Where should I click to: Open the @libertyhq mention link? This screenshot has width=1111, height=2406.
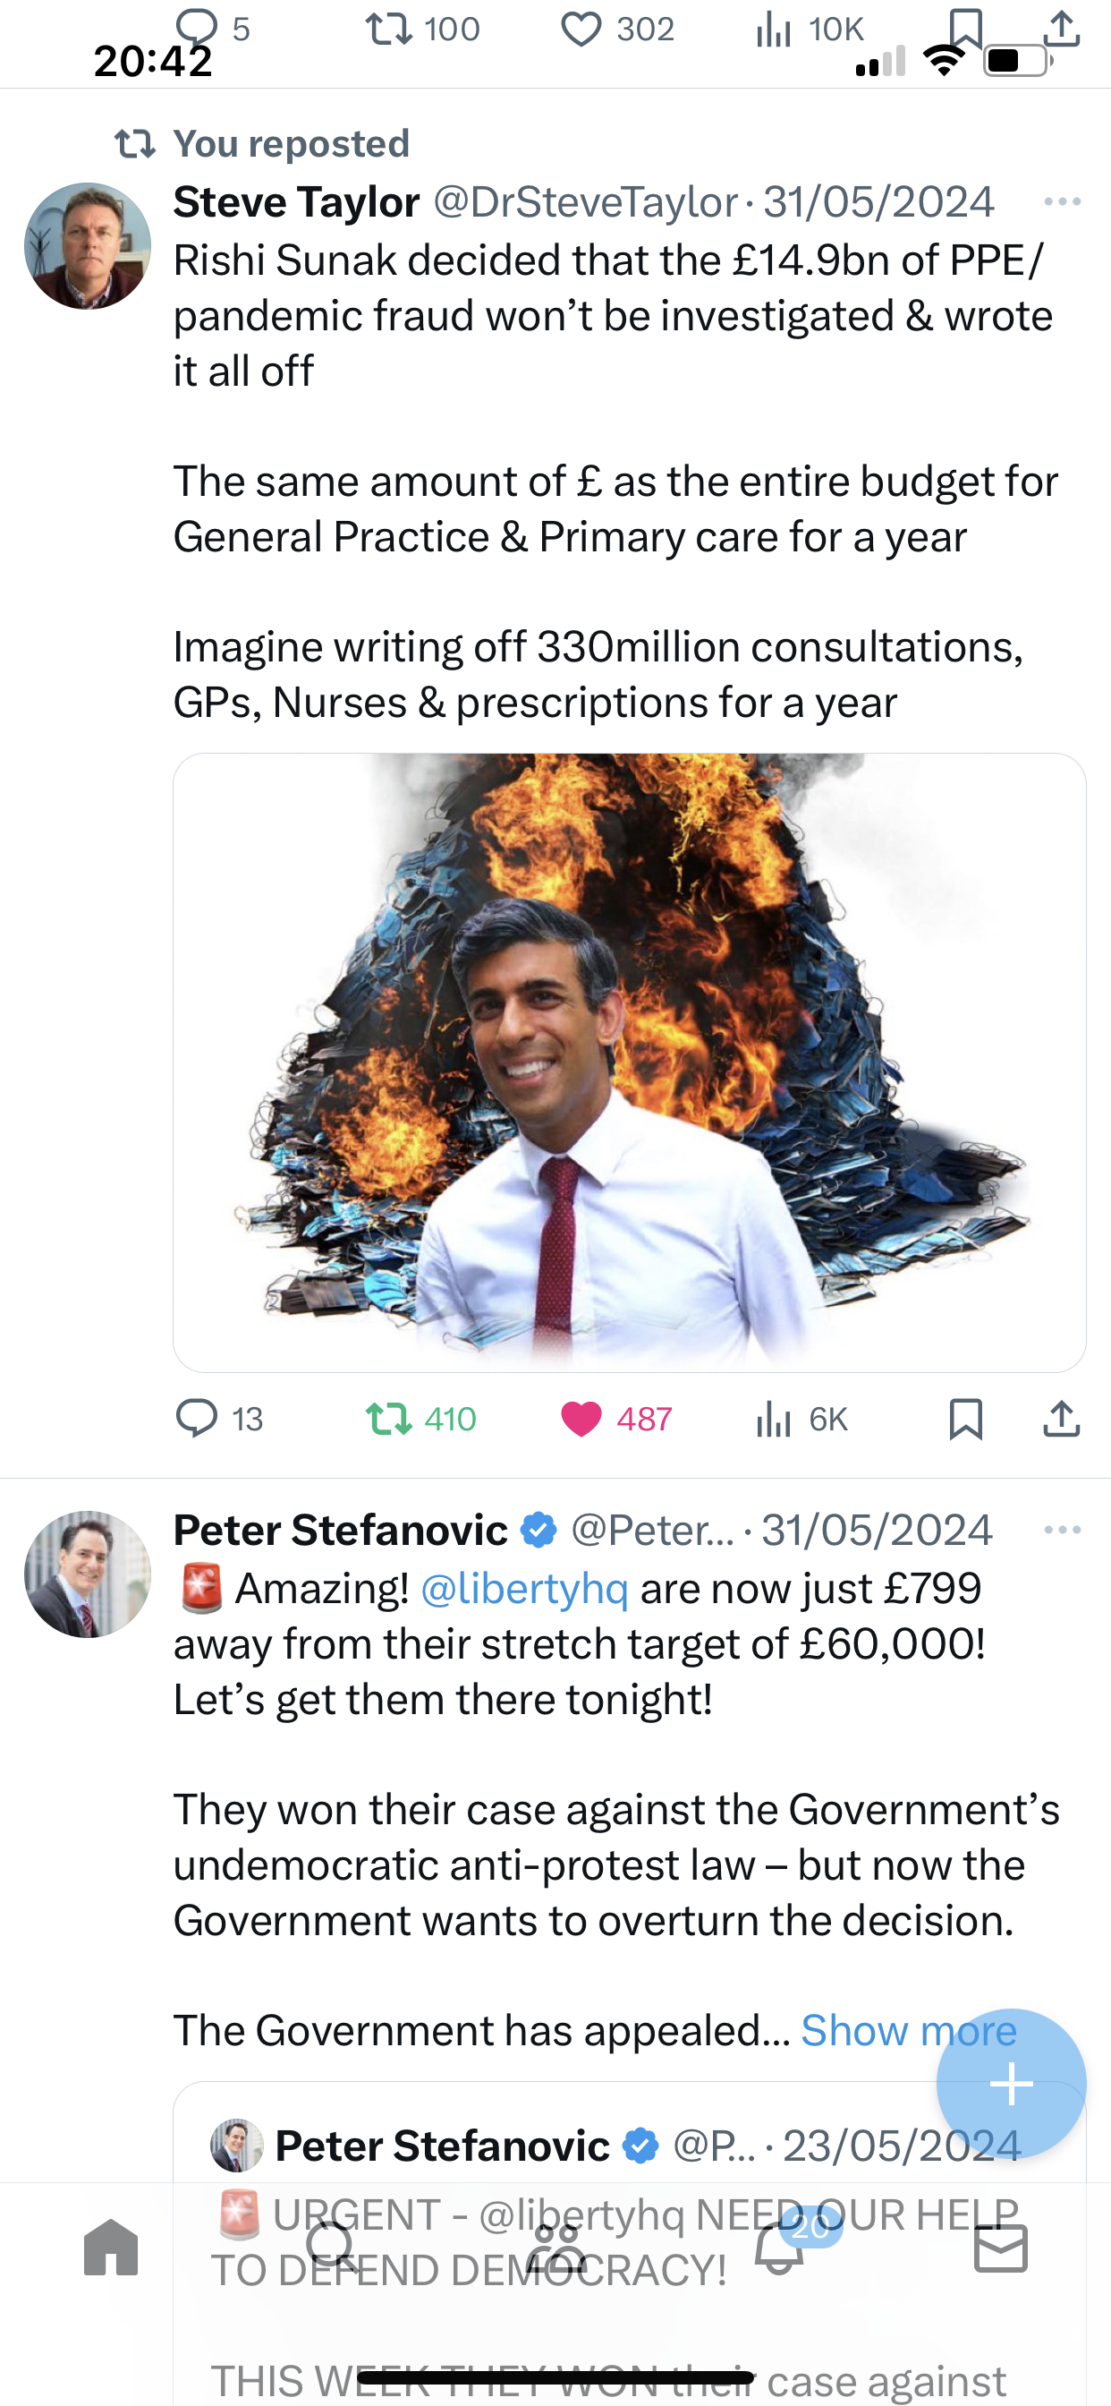[525, 1588]
